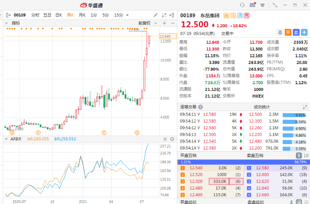This screenshot has width=310, height=204.
Task: Switch to 日K daily chart
Action: [59, 15]
